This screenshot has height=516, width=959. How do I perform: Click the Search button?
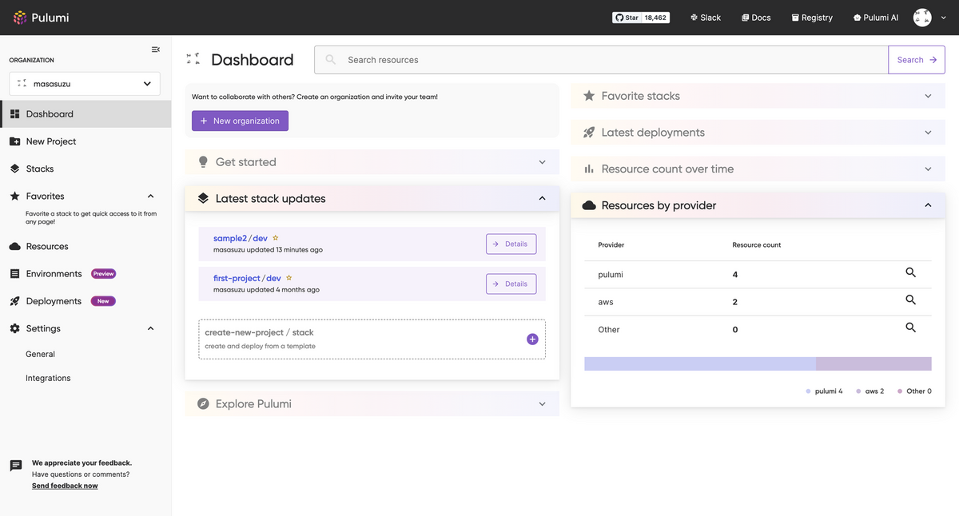click(917, 60)
